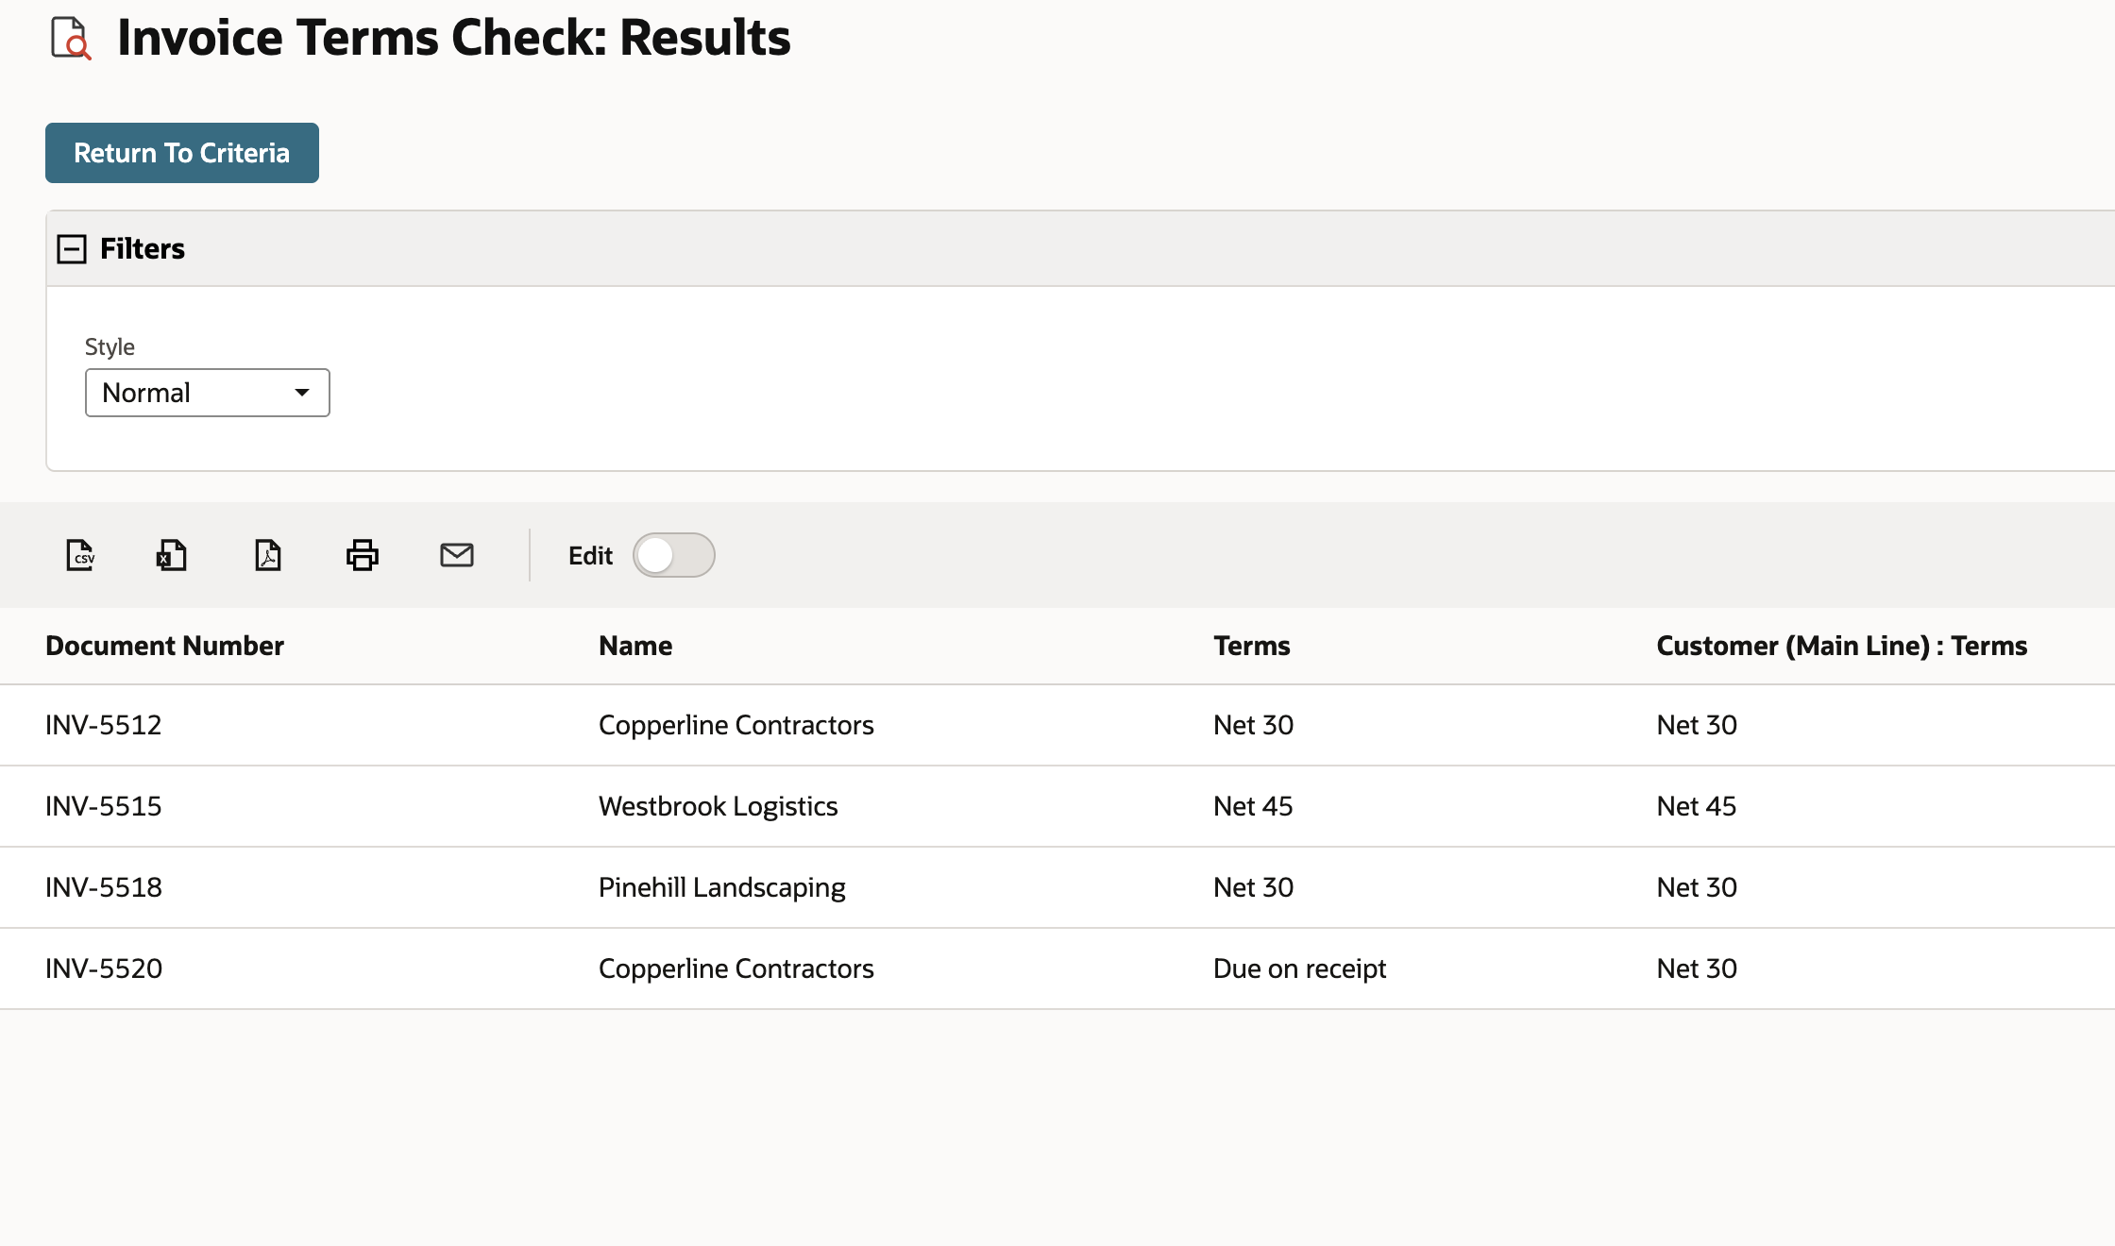Click Copperline Contractors in INV-5512 row
Screen dimensions: 2115x1246
[736, 725]
